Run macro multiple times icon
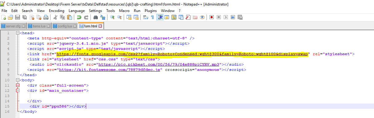 pos(233,17)
